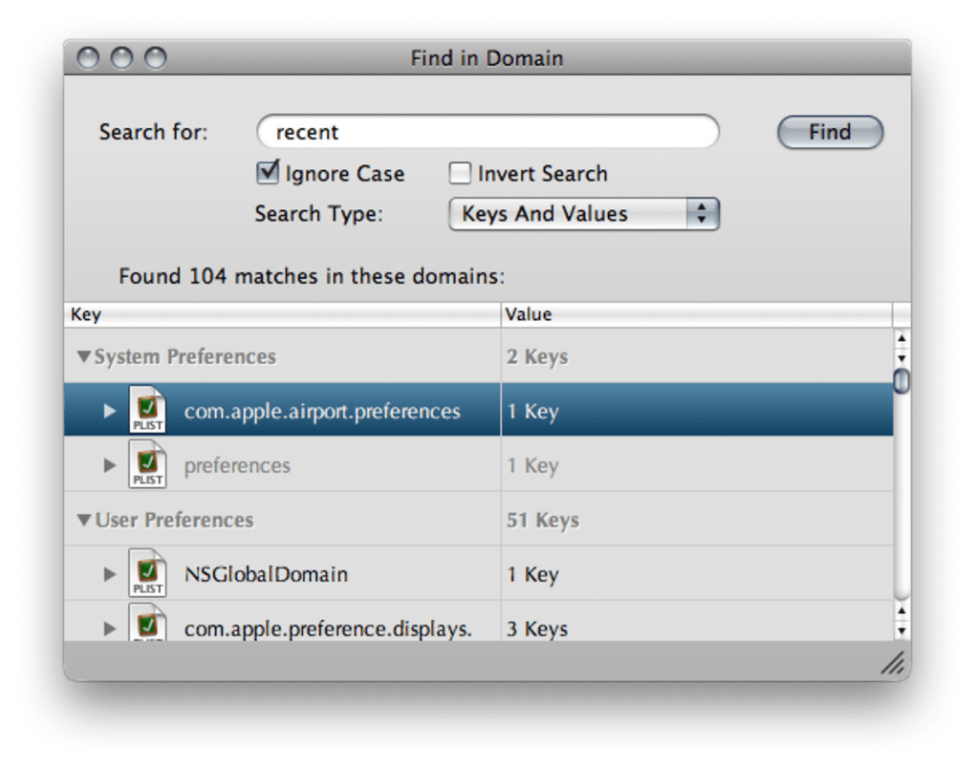Viewport: 975px width, 769px height.
Task: Click the Value column header
Action: point(696,314)
